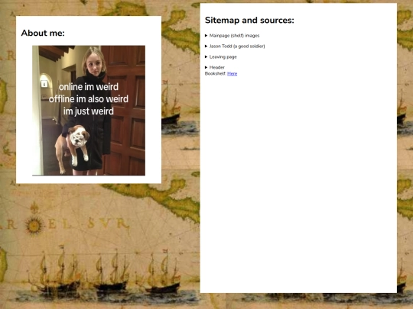Screen dimensions: 413x309
Task: Open the Bookshelf 'Here' link
Action: point(232,73)
